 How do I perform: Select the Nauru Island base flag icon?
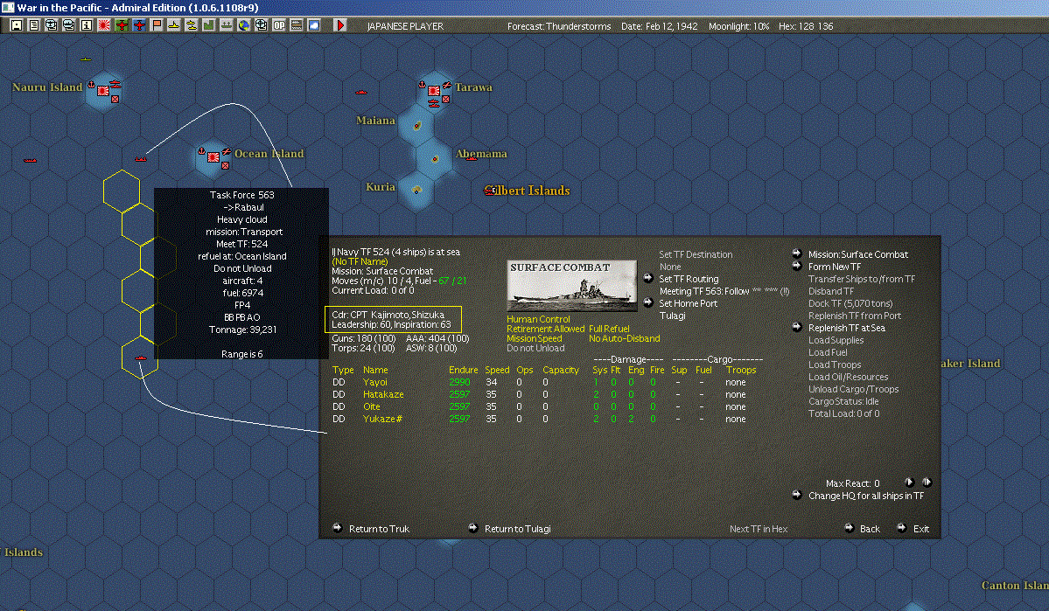click(x=103, y=90)
